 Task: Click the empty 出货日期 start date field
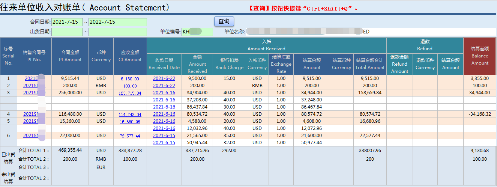tap(67, 32)
